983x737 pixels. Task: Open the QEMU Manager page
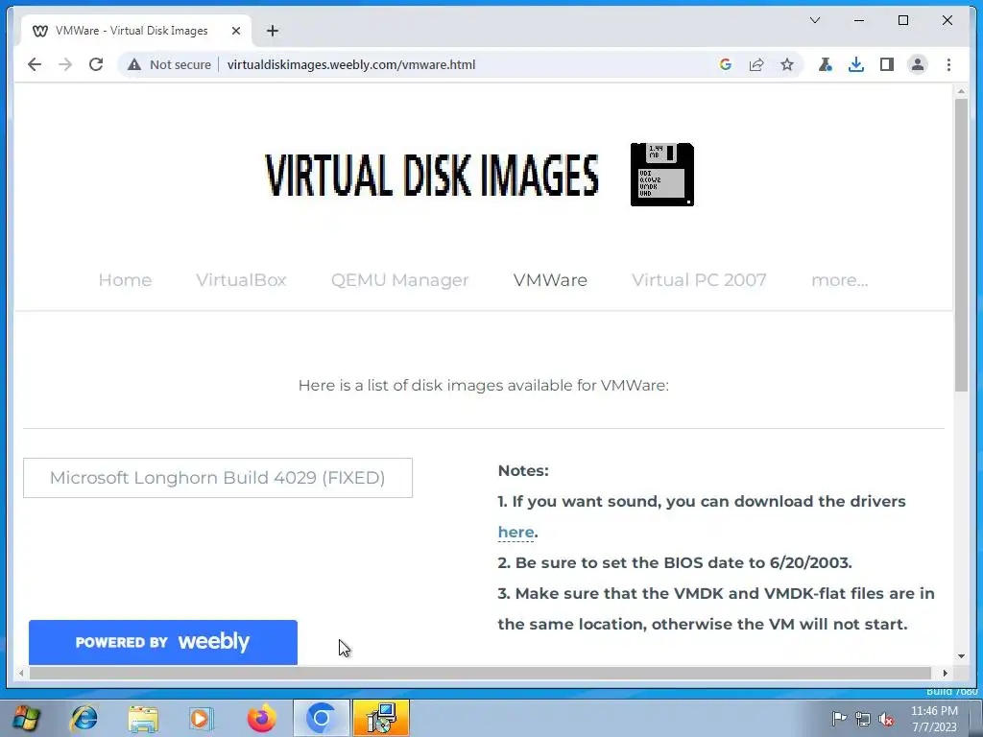(x=400, y=280)
